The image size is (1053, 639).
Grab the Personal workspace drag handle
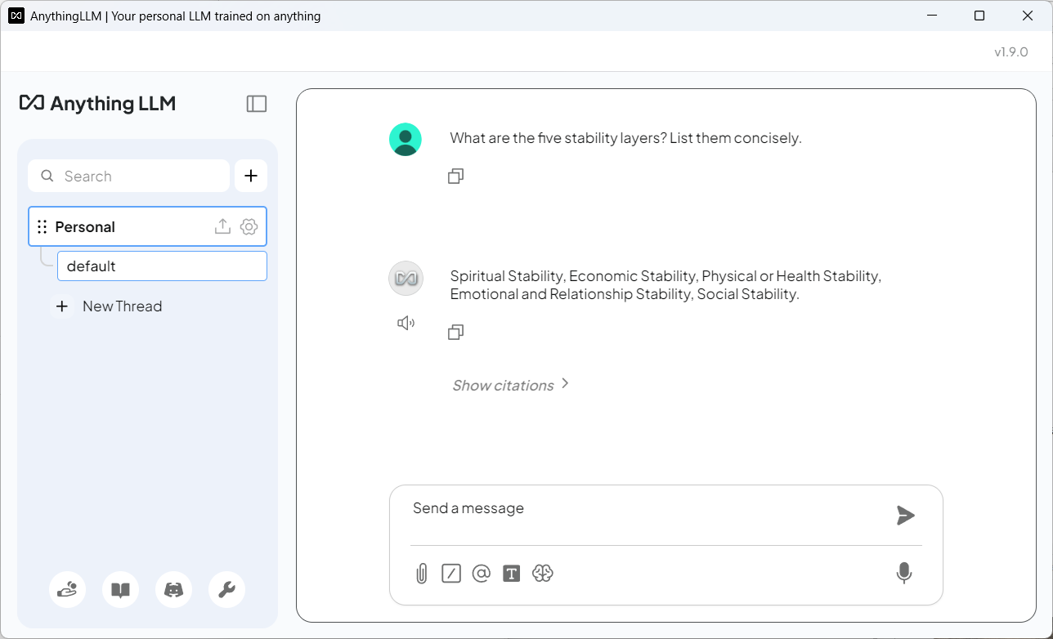point(43,227)
